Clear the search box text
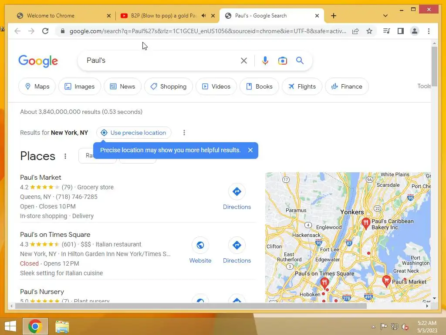 pyautogui.click(x=244, y=61)
